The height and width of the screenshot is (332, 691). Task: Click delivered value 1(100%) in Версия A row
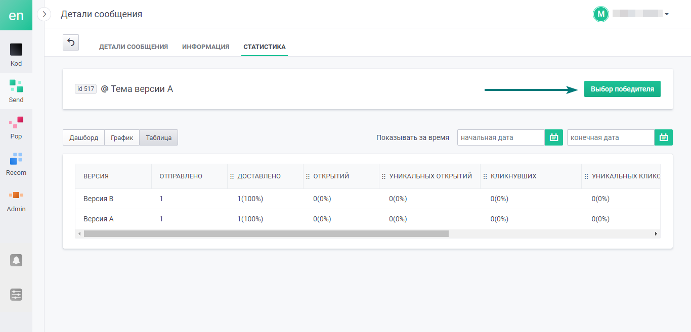tap(250, 219)
